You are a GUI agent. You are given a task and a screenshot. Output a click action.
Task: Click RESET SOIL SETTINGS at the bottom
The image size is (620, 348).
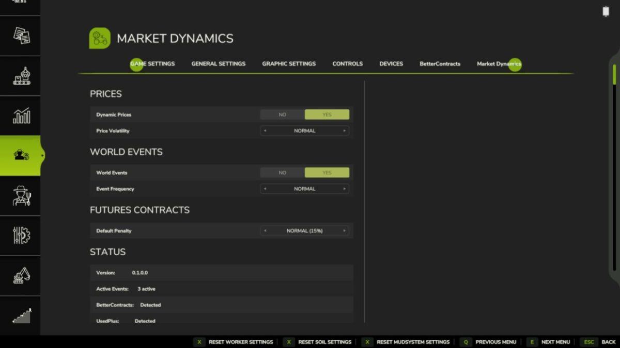pyautogui.click(x=324, y=342)
